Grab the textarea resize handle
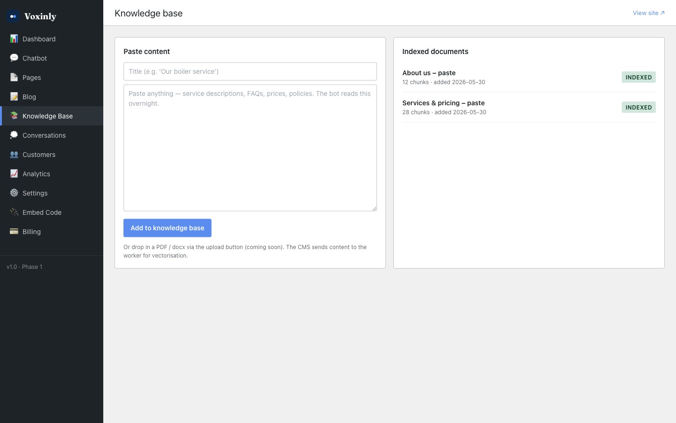Viewport: 676px width, 423px height. (x=374, y=208)
